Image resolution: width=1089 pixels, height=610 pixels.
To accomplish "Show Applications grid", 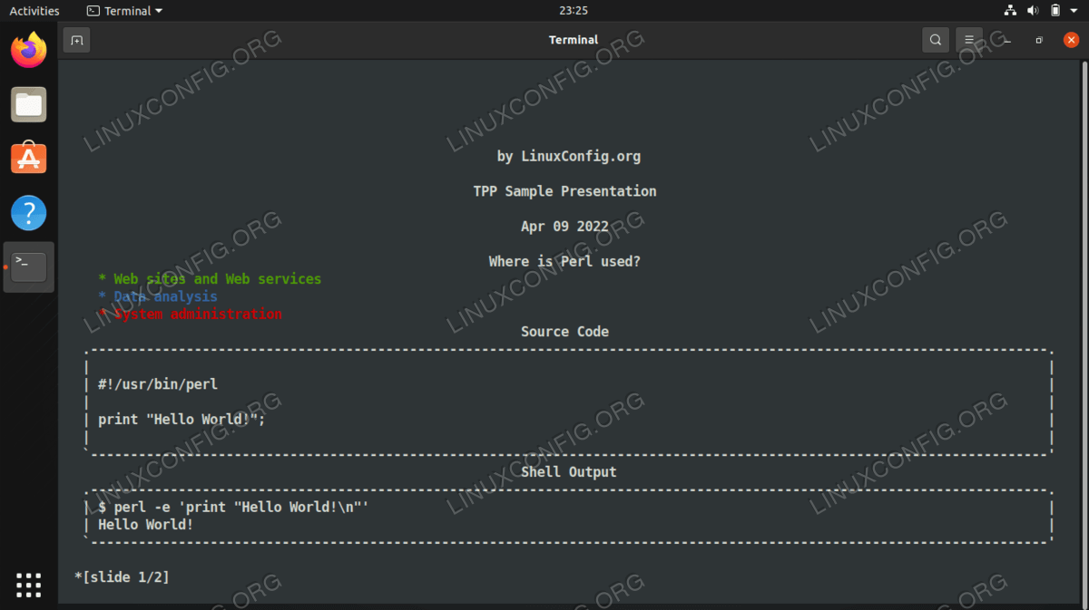I will (28, 585).
